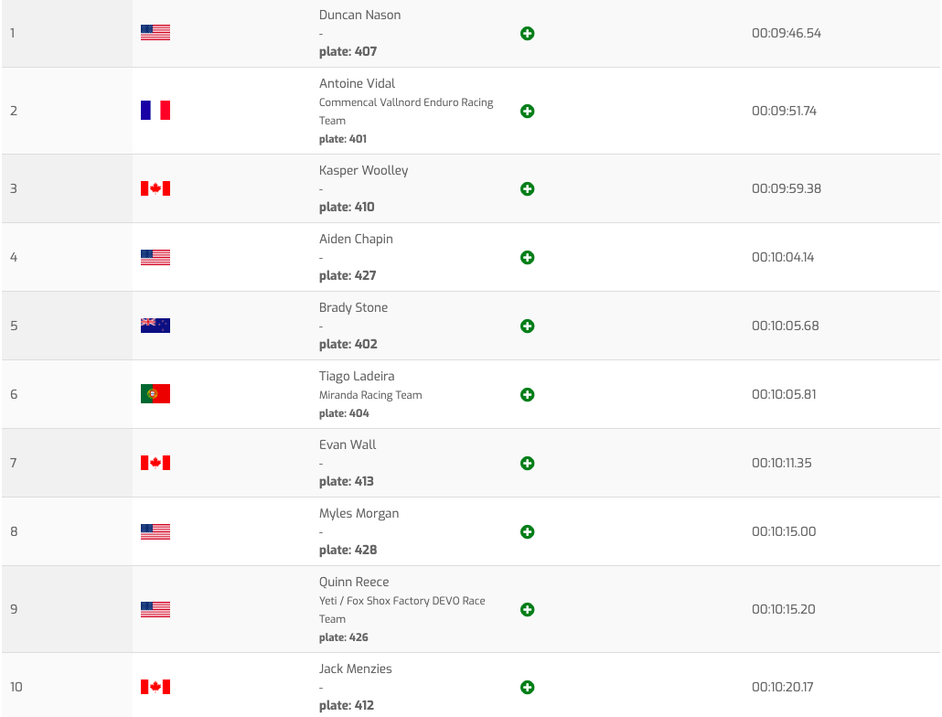Click the plus icon for Brady Stone
Screen dimensions: 942x717
[527, 326]
